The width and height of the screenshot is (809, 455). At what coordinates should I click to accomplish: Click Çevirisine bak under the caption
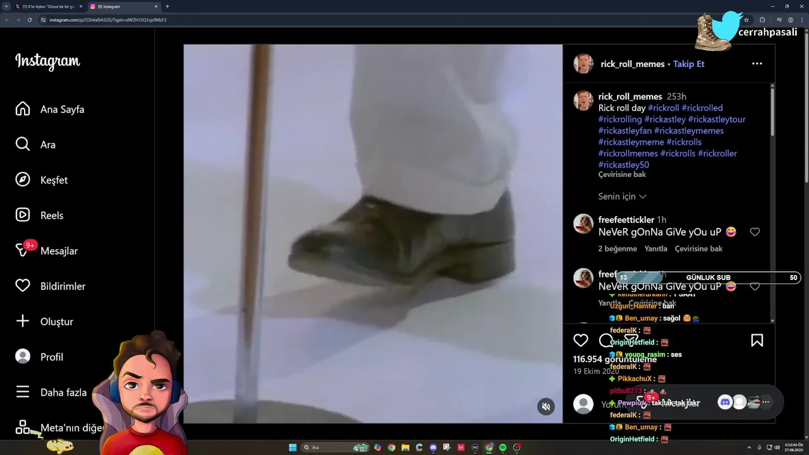tap(623, 174)
